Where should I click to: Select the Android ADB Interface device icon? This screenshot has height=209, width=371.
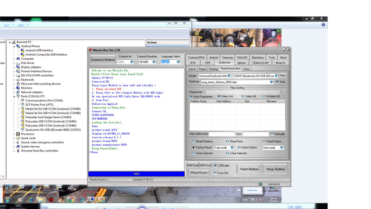[x=23, y=50]
